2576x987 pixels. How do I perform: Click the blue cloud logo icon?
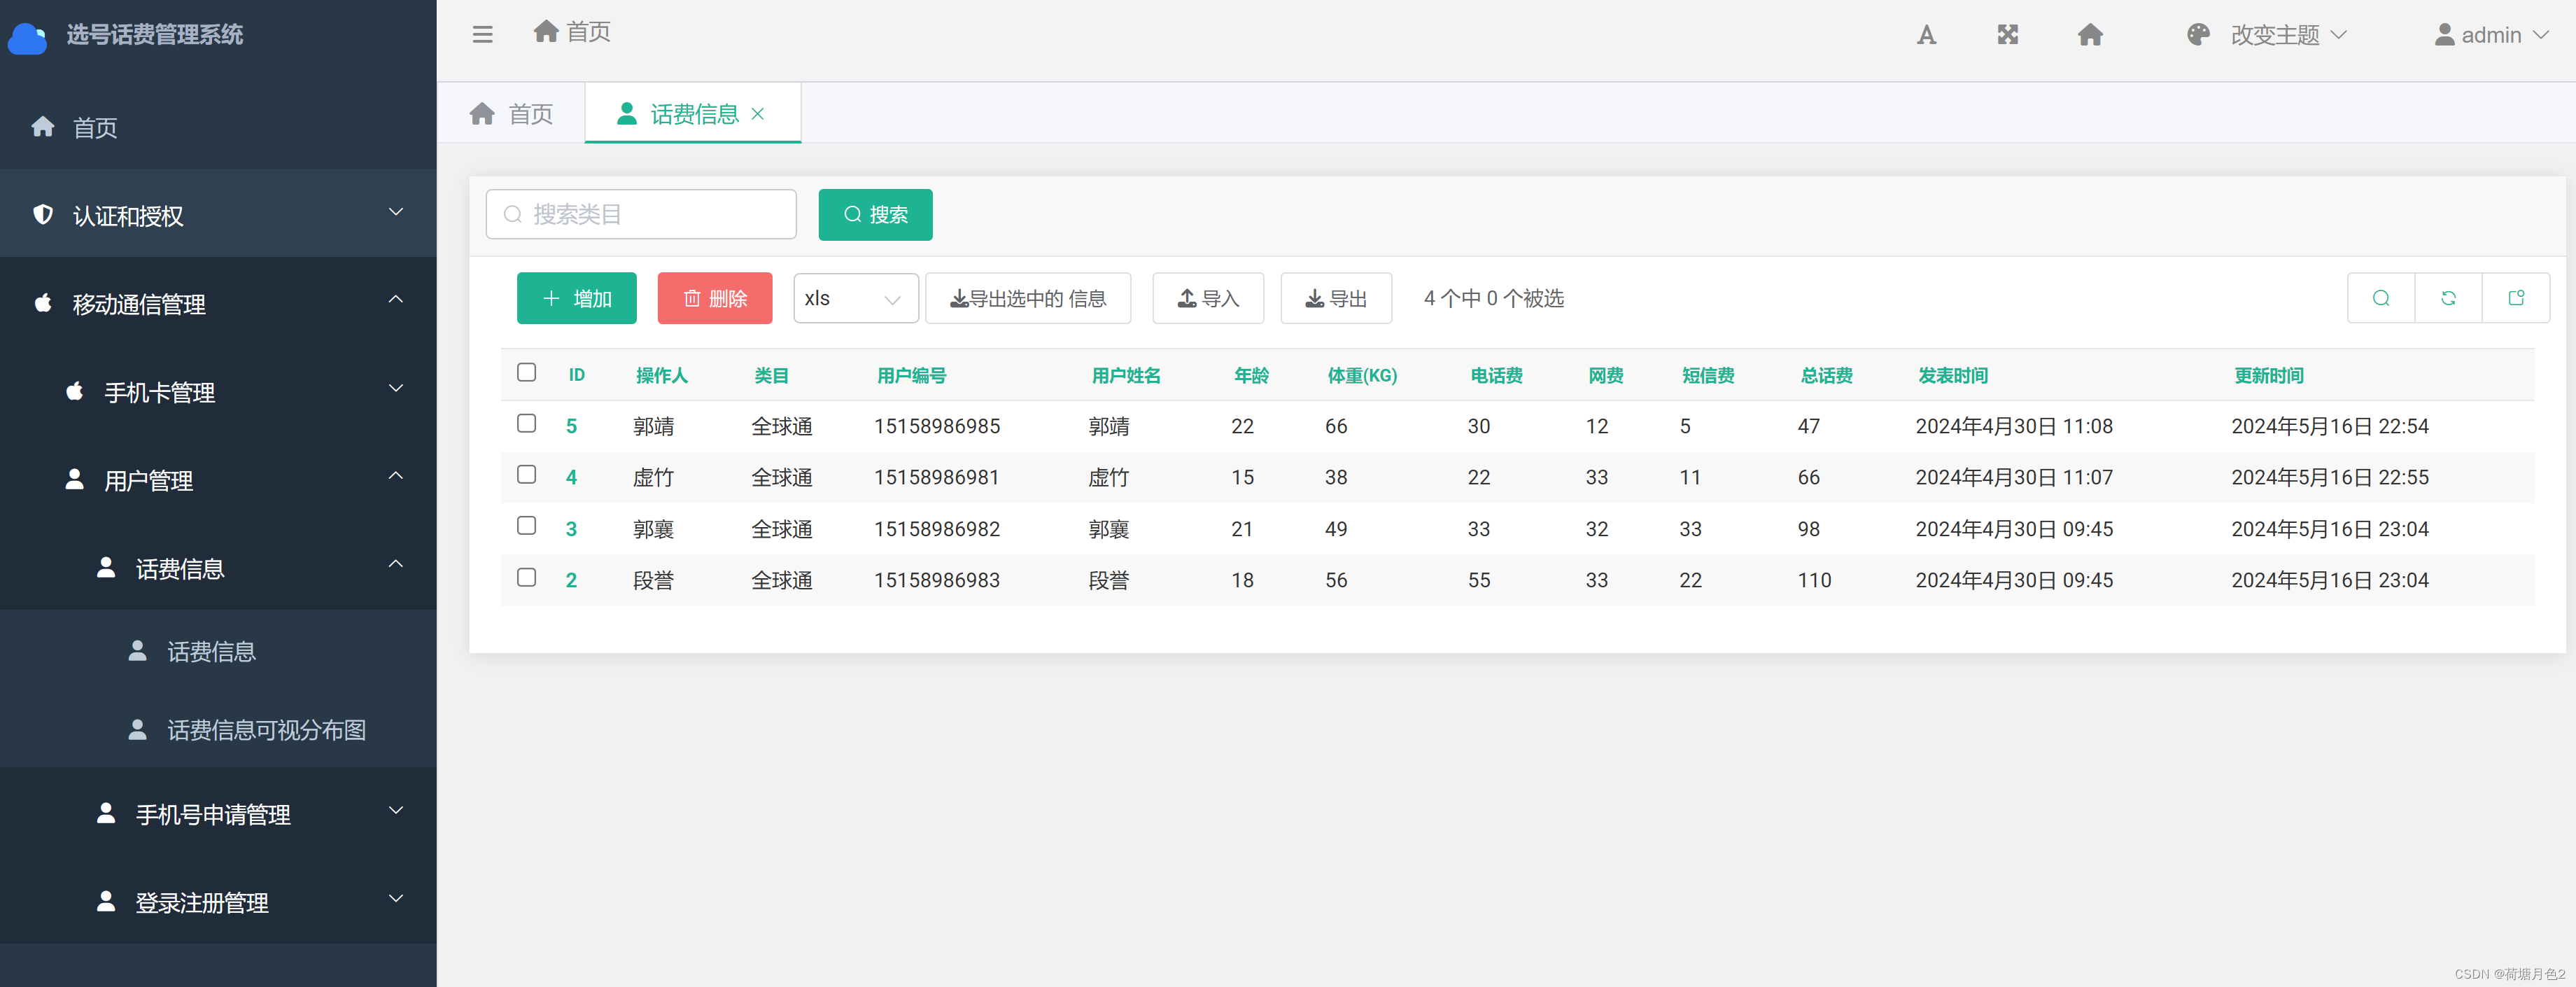tap(27, 39)
